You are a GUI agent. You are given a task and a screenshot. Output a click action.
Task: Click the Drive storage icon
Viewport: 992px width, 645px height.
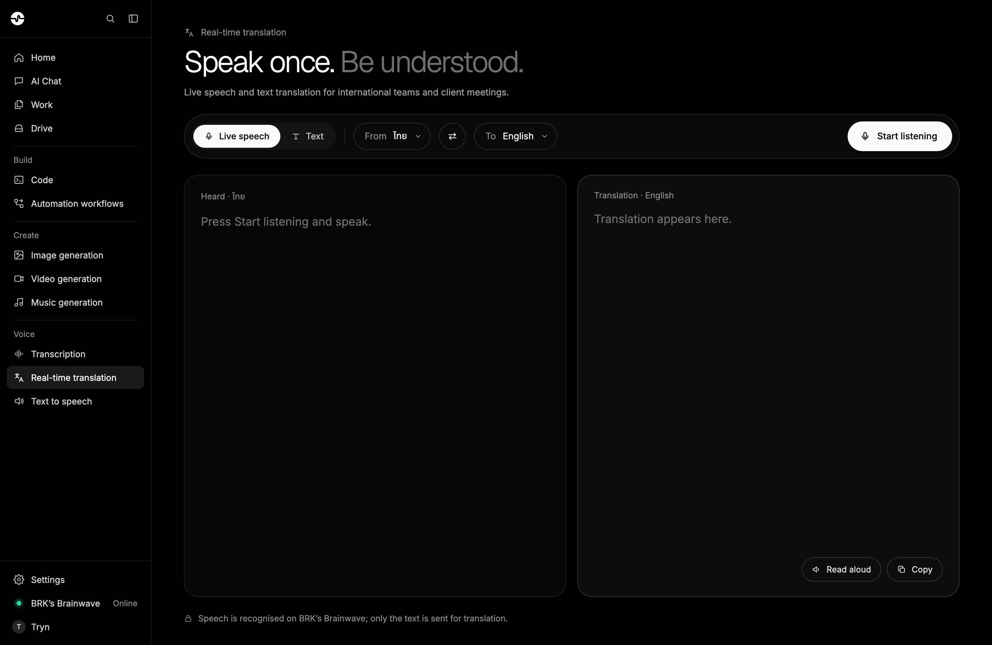coord(19,128)
